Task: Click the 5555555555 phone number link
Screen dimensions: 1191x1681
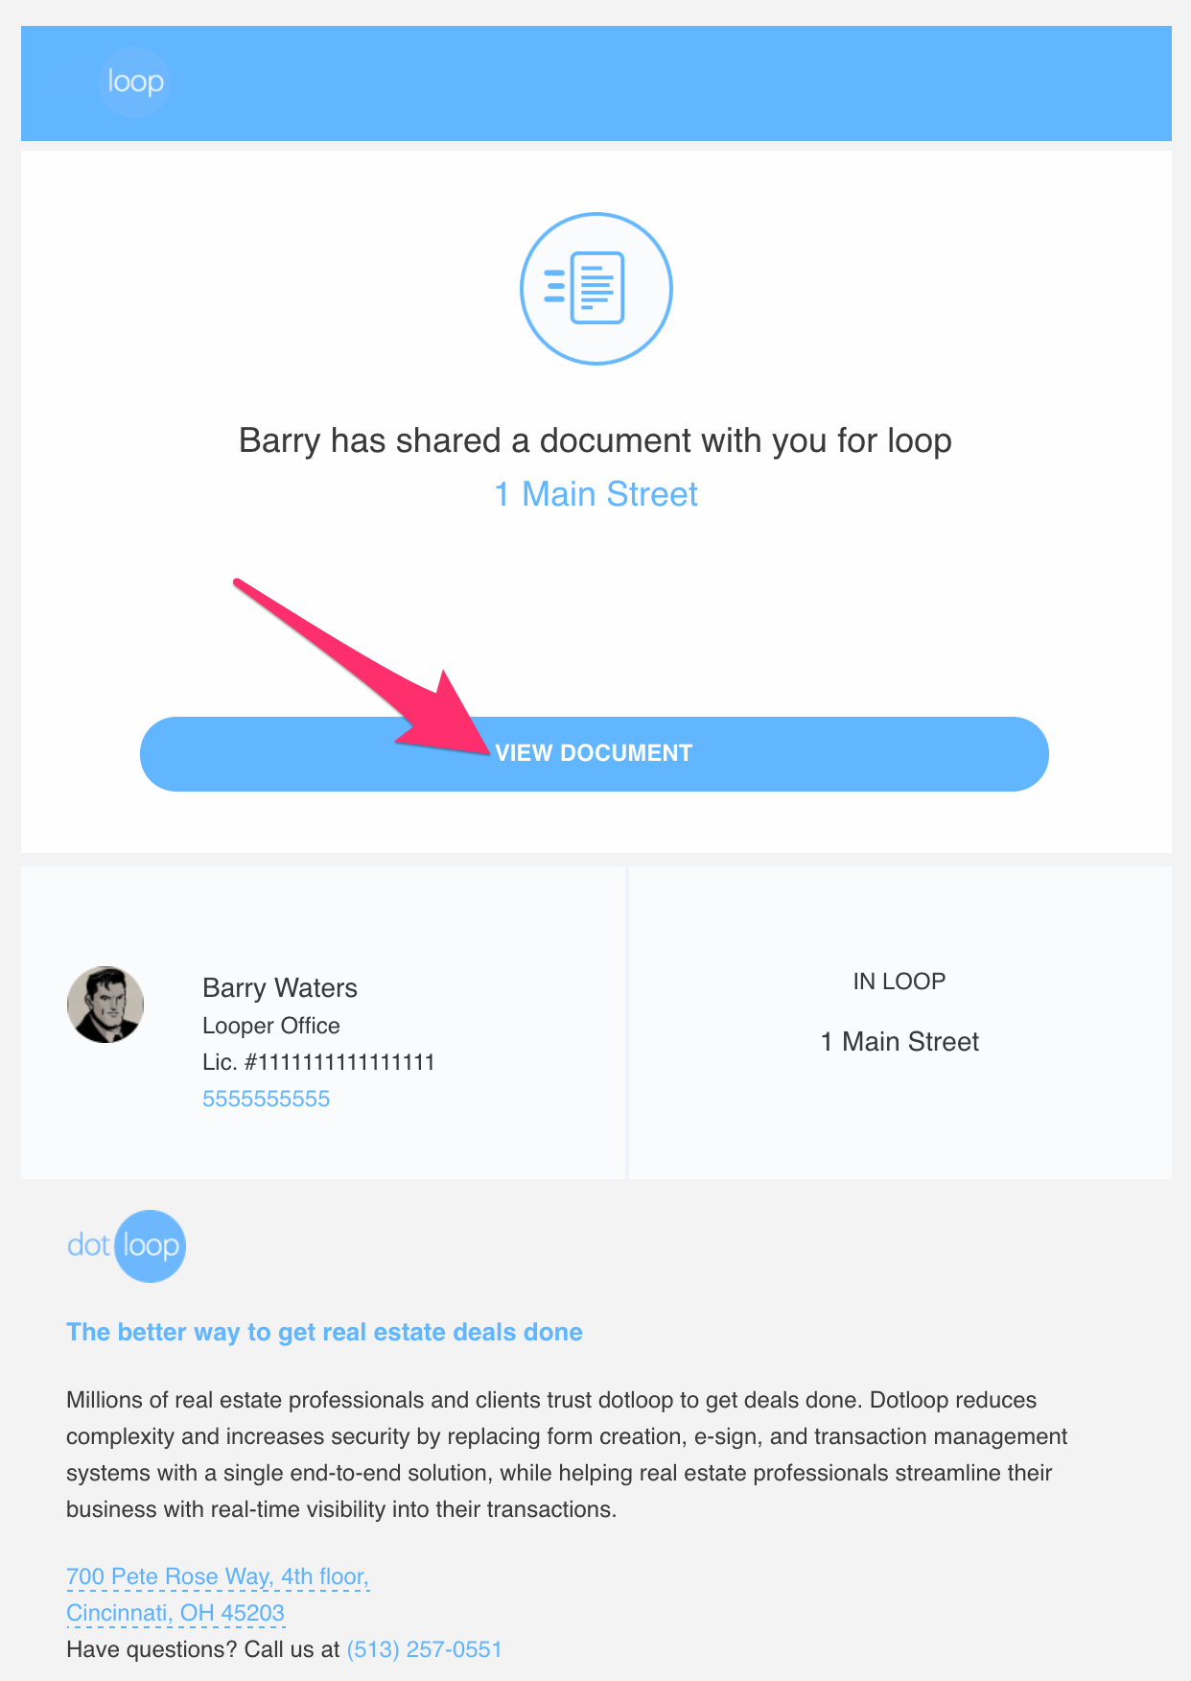Action: [266, 1099]
